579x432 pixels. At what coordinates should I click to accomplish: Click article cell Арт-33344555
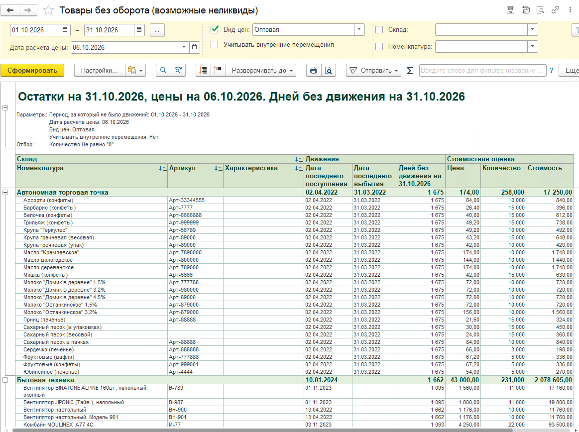pyautogui.click(x=195, y=200)
